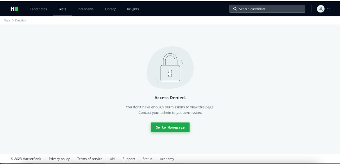This screenshot has width=340, height=164.
Task: Click the "You don't have enough permissions" line
Action: (x=170, y=107)
